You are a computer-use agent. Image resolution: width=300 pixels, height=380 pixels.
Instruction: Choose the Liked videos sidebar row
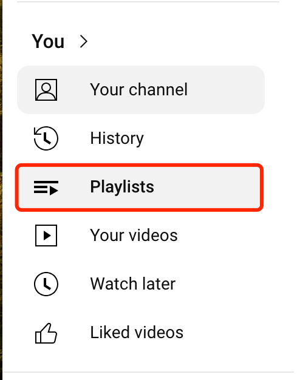[x=141, y=332]
